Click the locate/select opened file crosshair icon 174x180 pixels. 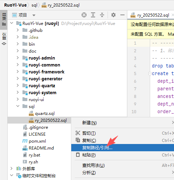[x=84, y=15]
